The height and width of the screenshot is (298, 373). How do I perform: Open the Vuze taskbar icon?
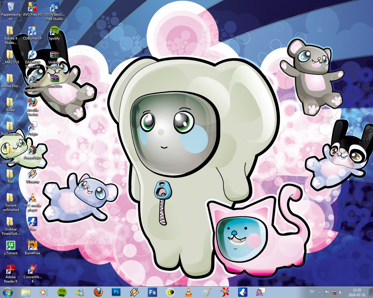pyautogui.click(x=242, y=292)
